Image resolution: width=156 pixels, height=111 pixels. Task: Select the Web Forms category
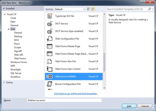tap(20, 59)
